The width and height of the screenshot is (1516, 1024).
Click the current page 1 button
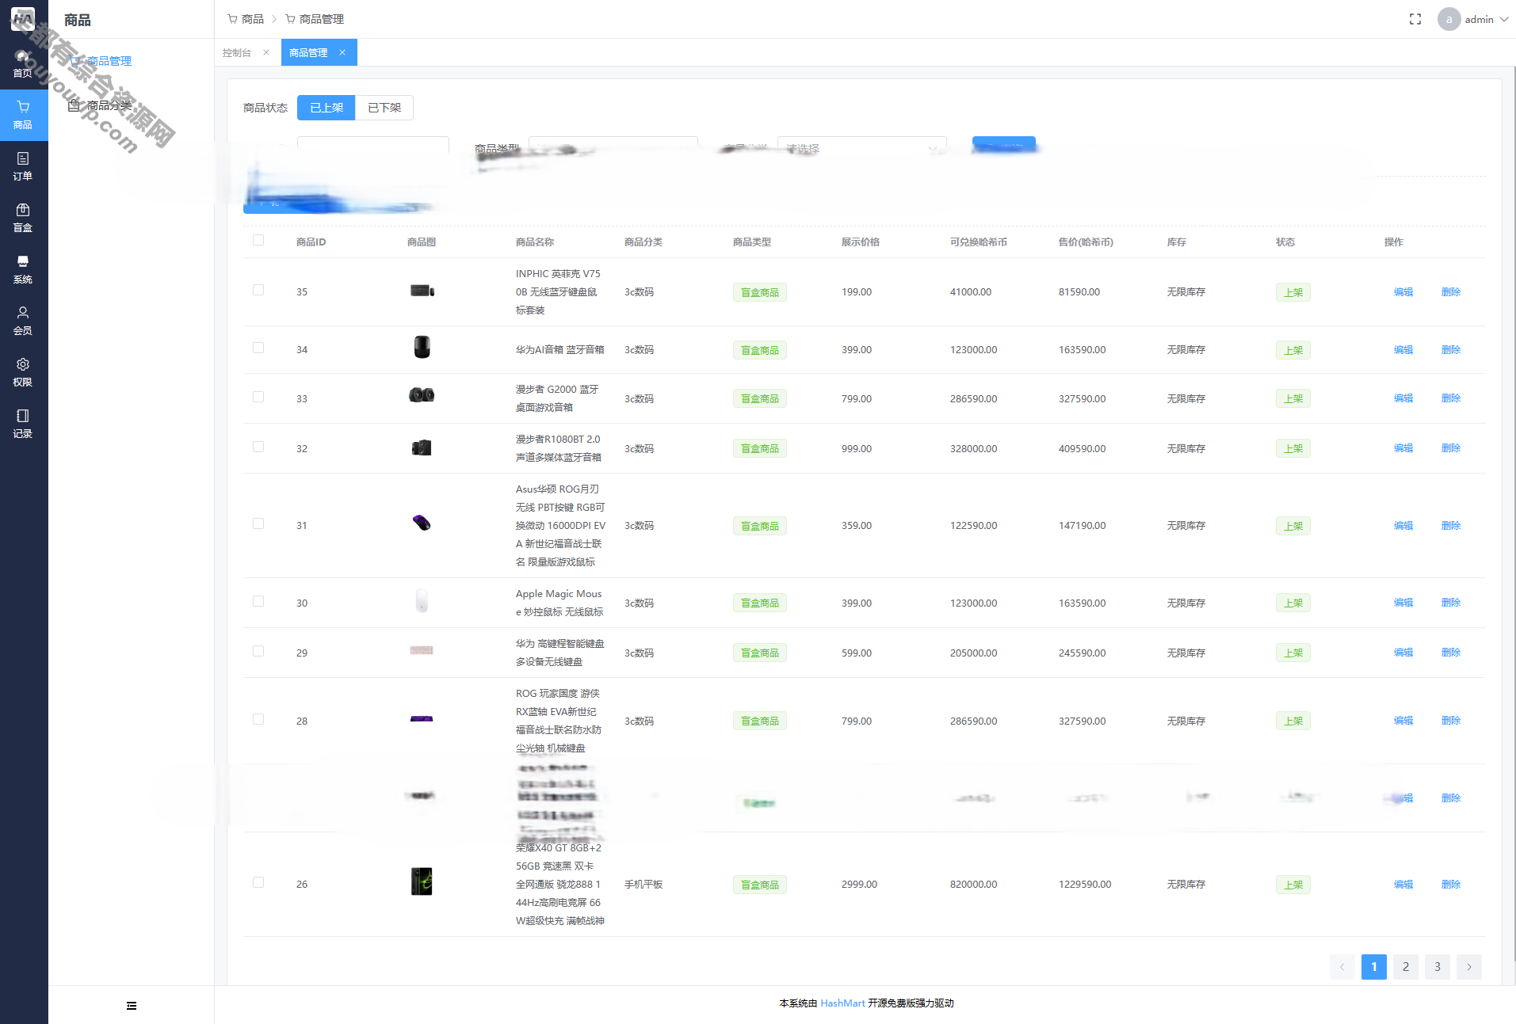pyautogui.click(x=1374, y=967)
